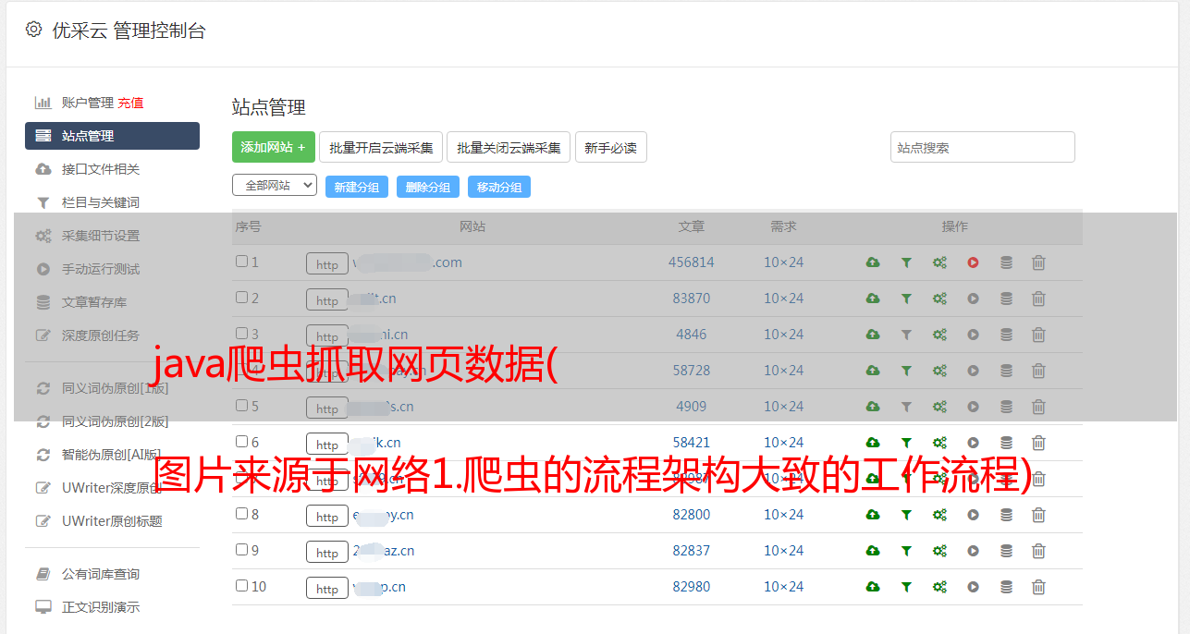Click the article count 82837
1190x634 pixels.
[x=692, y=551]
